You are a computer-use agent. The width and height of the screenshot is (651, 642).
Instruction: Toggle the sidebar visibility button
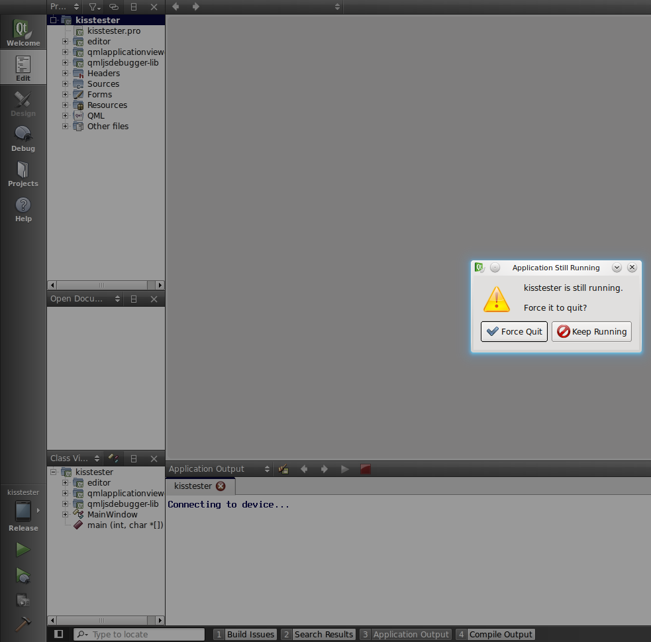coord(59,634)
